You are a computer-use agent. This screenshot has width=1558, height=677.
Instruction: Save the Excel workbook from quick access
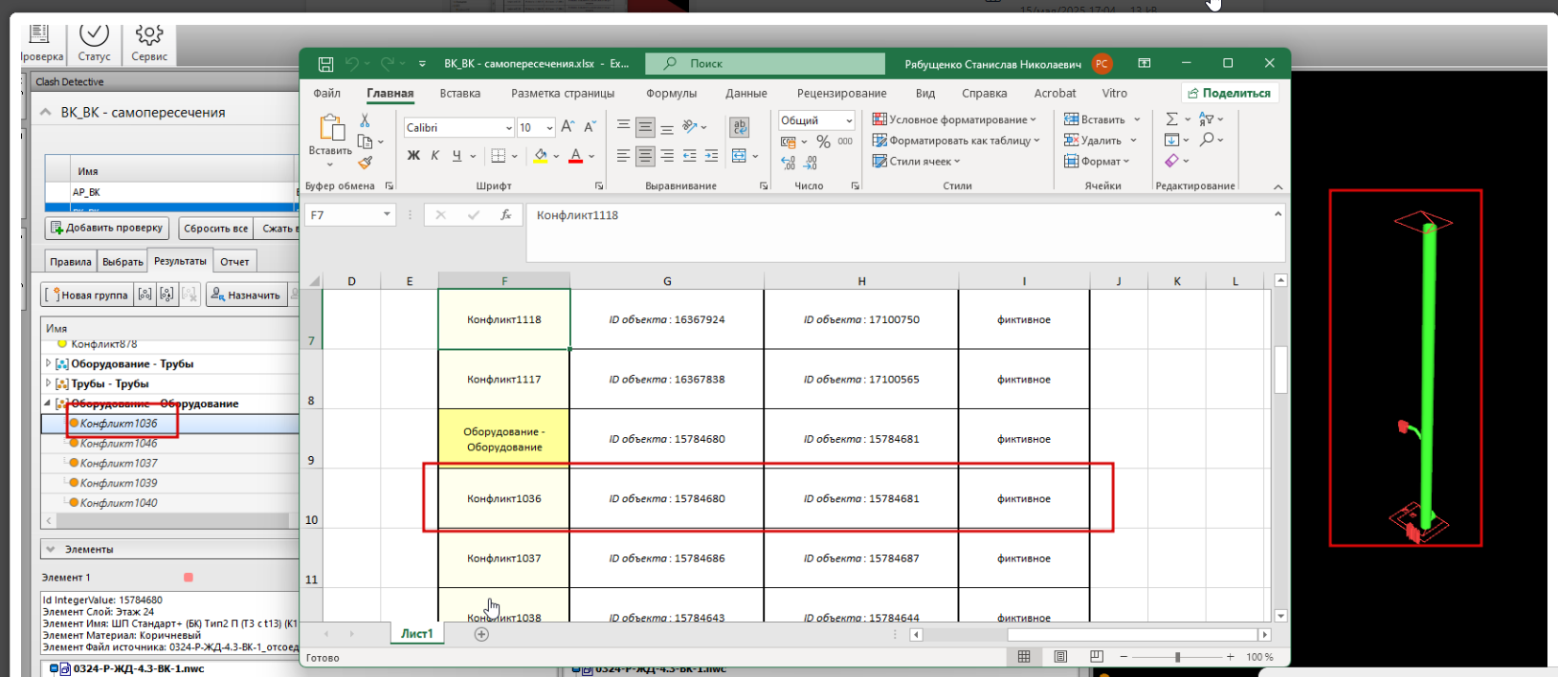coord(325,64)
